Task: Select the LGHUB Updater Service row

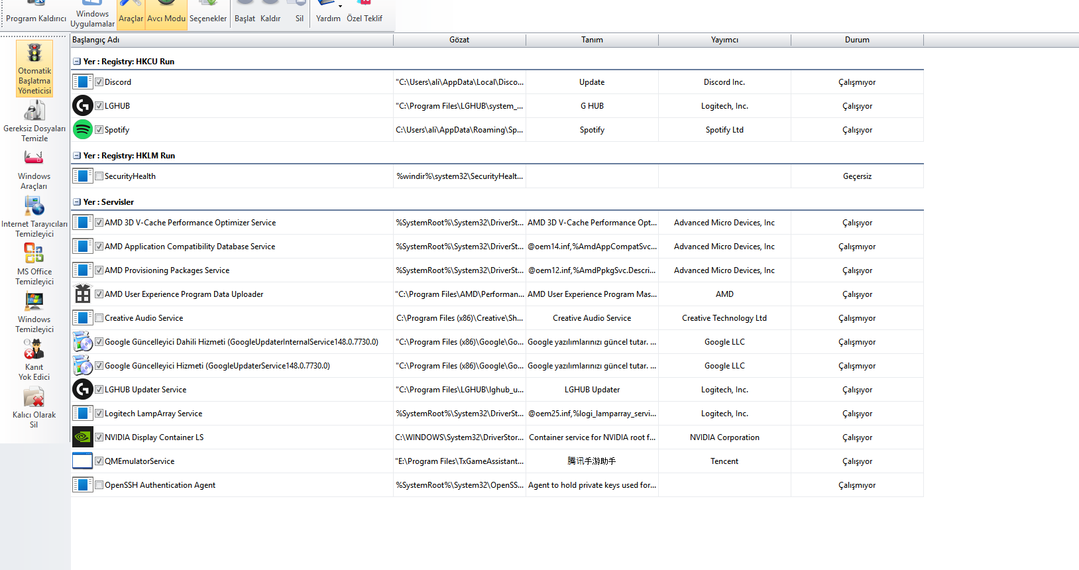Action: pos(497,390)
